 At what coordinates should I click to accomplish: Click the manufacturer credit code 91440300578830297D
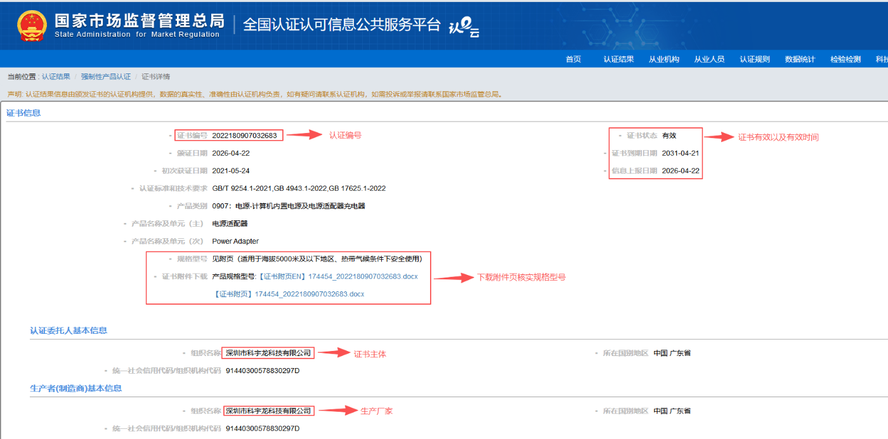click(263, 429)
